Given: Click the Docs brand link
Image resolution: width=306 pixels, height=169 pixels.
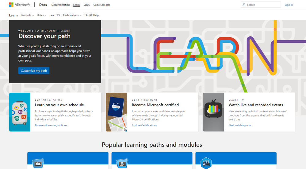Looking at the screenshot, I should (x=43, y=5).
